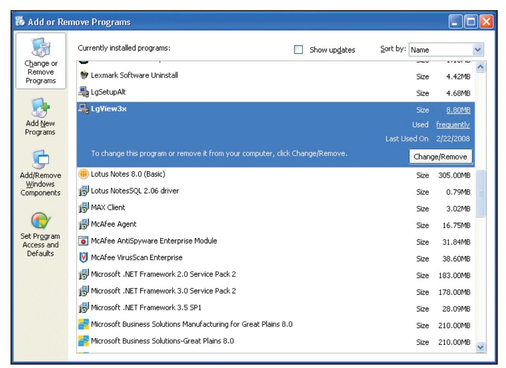
Task: Click the McAfee AntiSpyware Enterprise Module icon
Action: pyautogui.click(x=84, y=241)
